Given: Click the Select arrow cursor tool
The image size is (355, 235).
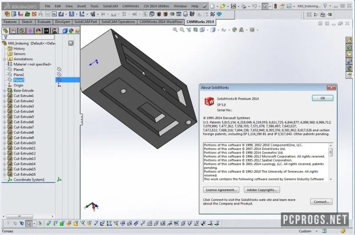Looking at the screenshot, I should click(x=264, y=6).
